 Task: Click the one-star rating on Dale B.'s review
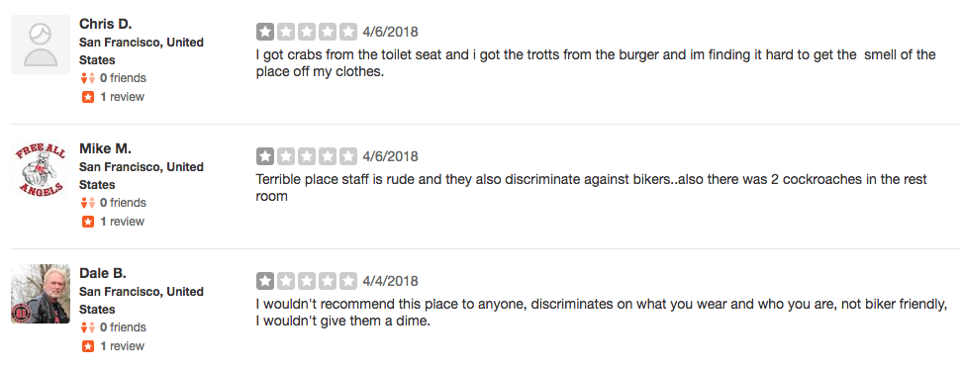[307, 281]
